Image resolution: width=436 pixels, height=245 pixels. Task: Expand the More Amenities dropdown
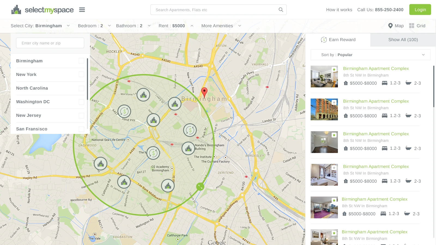coord(221,26)
